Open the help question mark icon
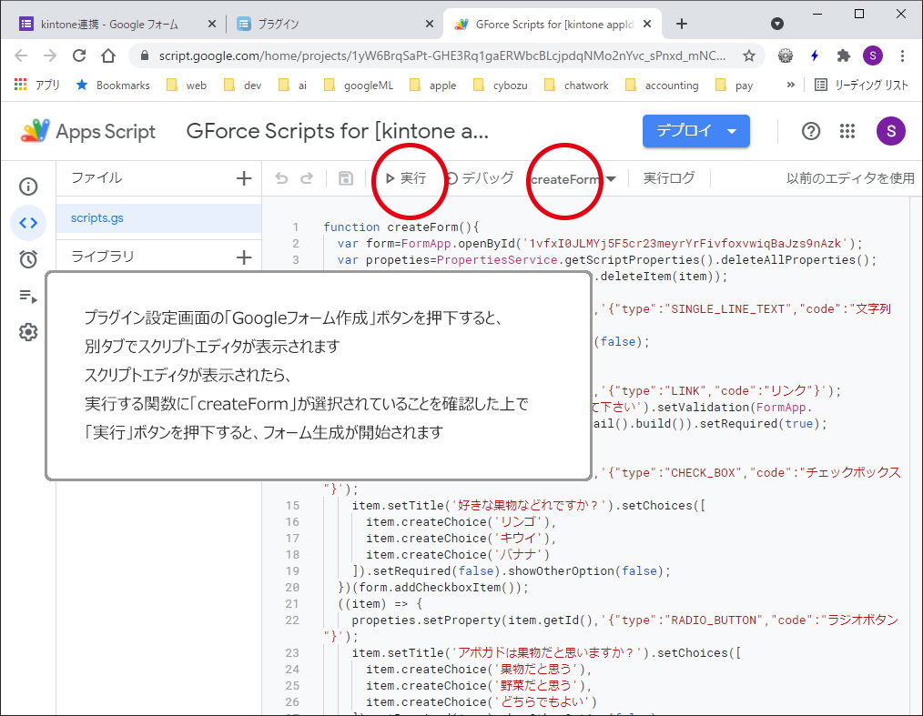923x716 pixels. 811,131
